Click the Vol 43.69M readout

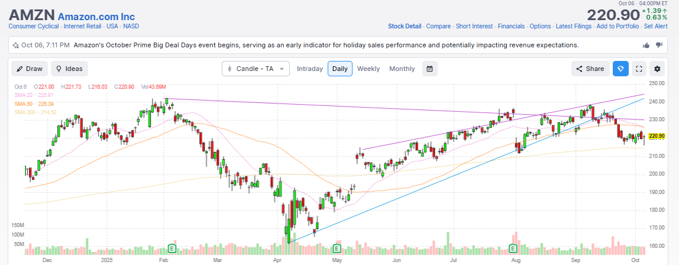[x=153, y=86]
